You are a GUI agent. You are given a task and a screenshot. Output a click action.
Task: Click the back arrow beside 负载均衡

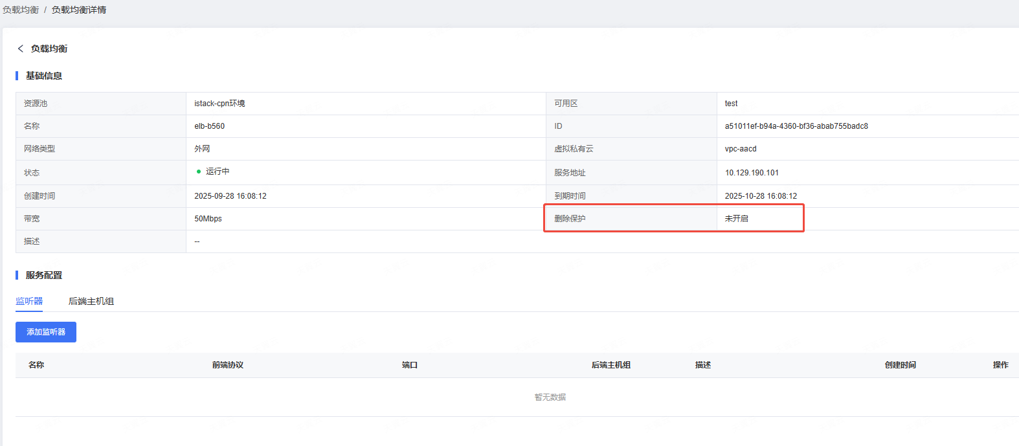pos(21,49)
